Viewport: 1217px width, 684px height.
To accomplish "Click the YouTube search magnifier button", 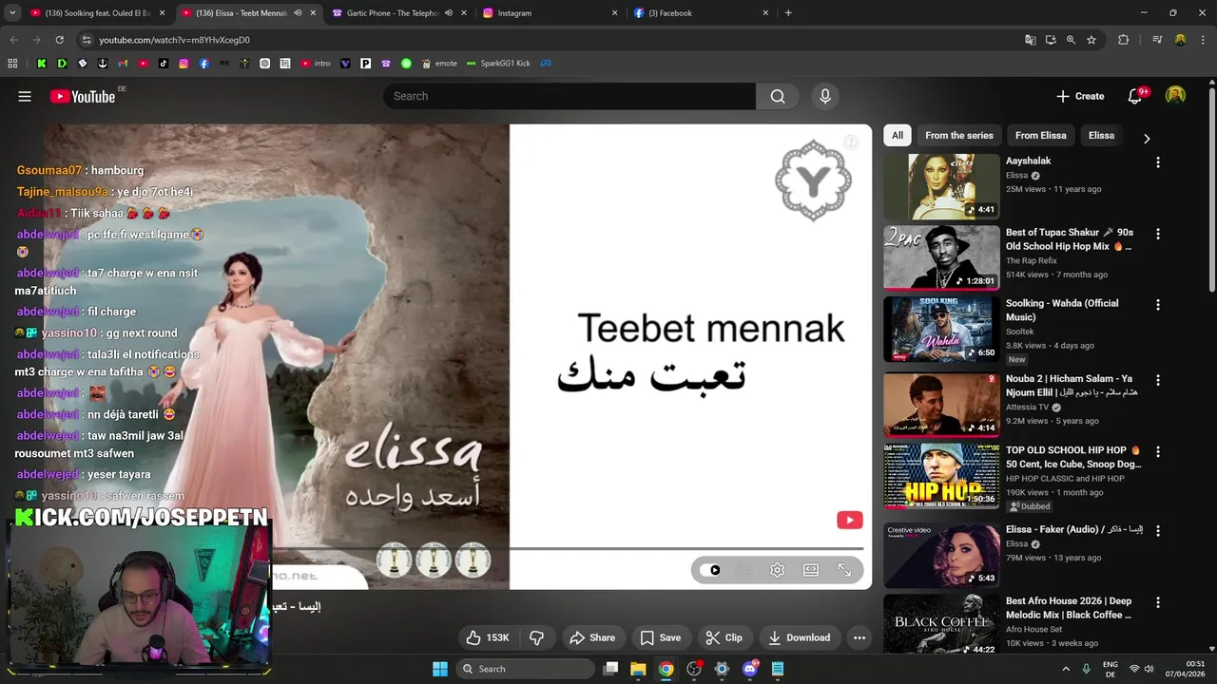I will click(x=778, y=96).
